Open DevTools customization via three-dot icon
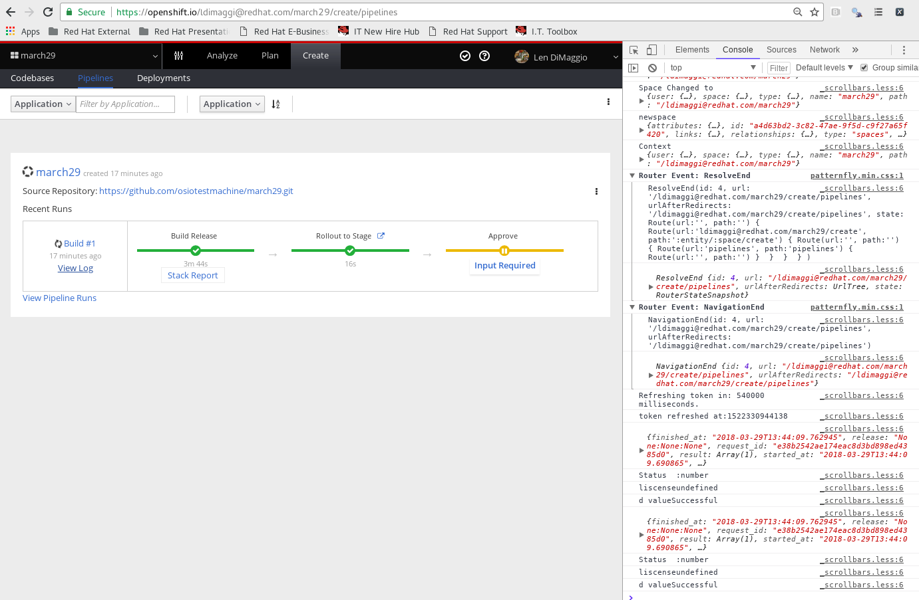The width and height of the screenshot is (919, 600). tap(904, 50)
